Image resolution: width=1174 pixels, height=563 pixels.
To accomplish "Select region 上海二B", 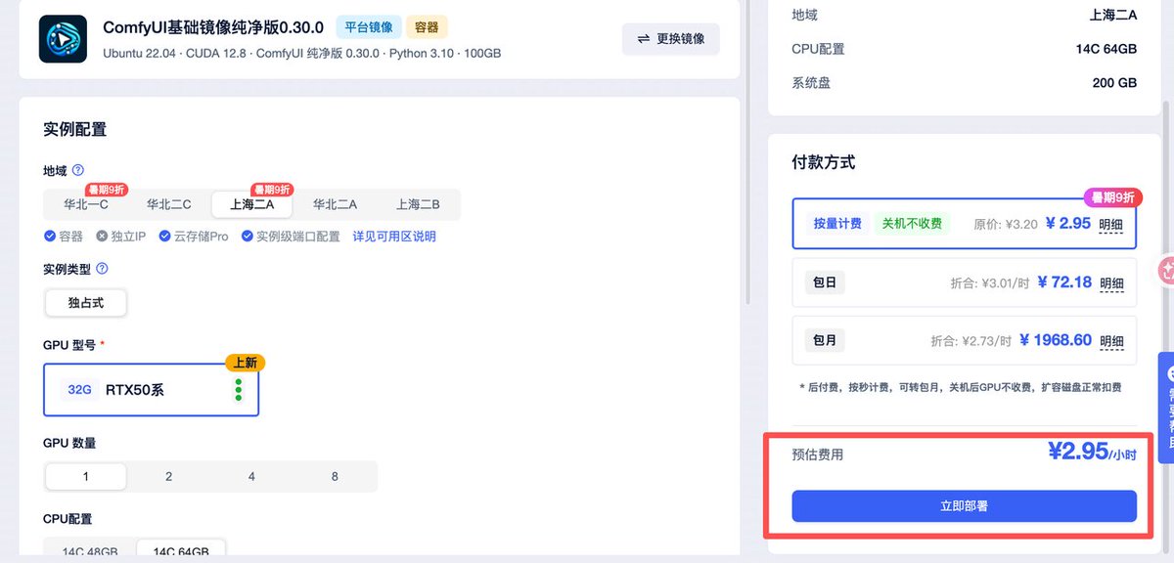I will pyautogui.click(x=418, y=204).
